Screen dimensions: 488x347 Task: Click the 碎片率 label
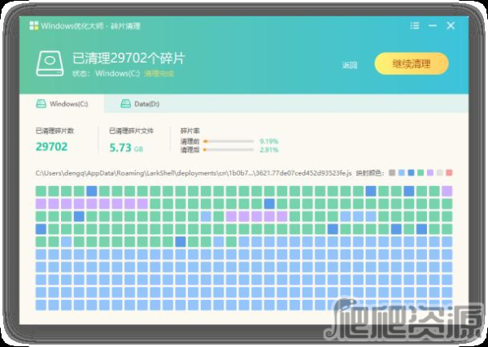pos(190,131)
